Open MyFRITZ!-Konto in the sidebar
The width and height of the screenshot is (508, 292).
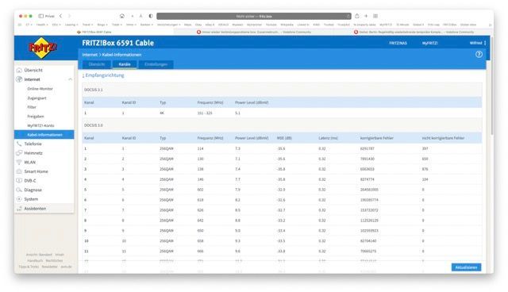(x=40, y=125)
